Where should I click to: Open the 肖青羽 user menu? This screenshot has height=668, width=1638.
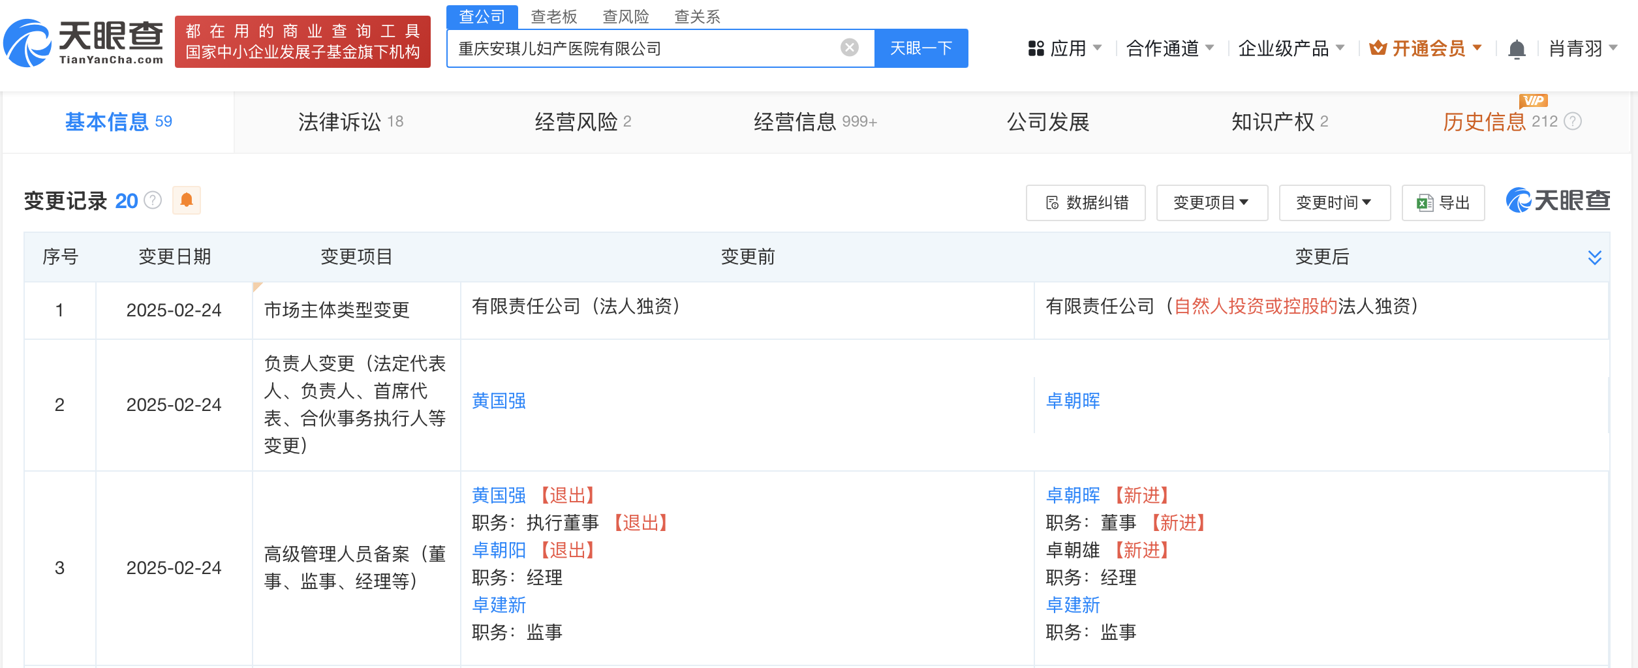coord(1583,48)
